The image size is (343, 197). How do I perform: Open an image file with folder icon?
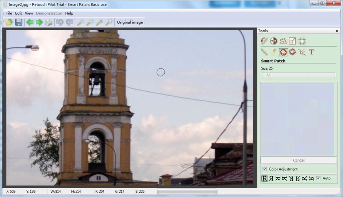[9, 22]
